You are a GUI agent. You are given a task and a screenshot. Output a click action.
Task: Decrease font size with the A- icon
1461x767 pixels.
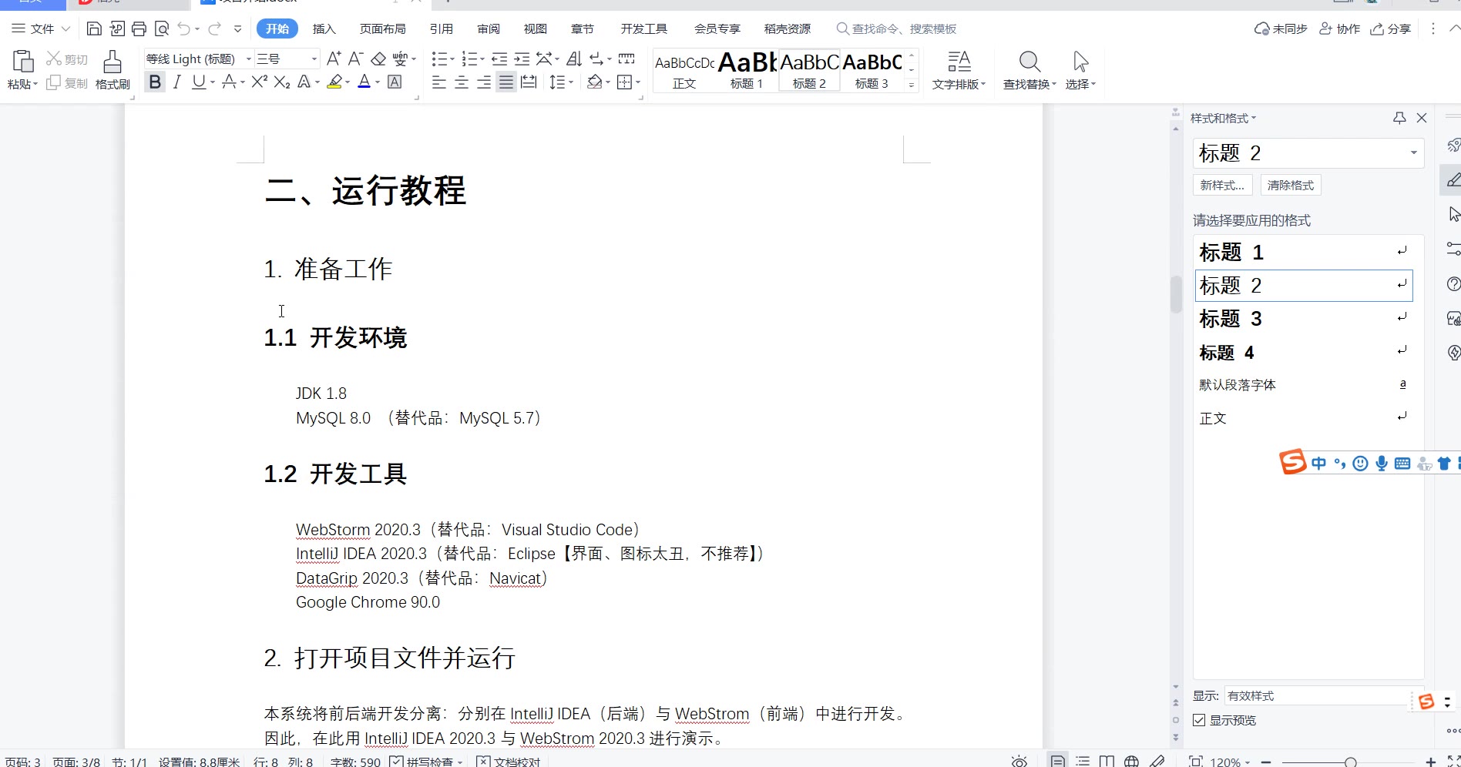(355, 59)
